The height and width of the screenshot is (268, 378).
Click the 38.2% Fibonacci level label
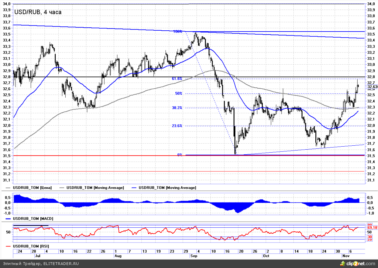pos(177,108)
